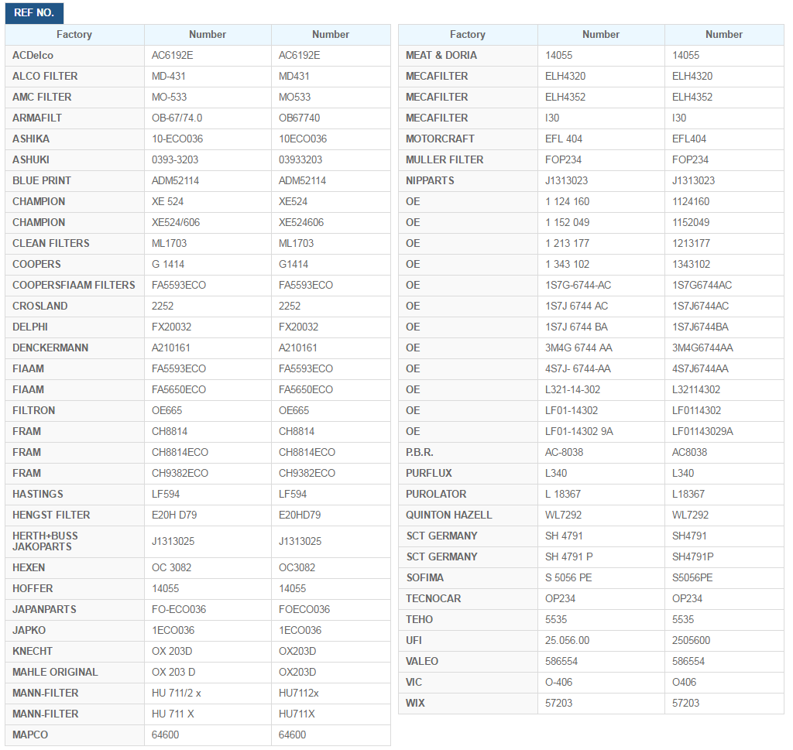793x750 pixels.
Task: Select the MAPCO factory name
Action: coord(30,735)
